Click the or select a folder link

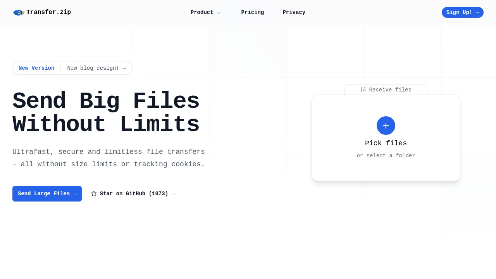(x=386, y=156)
